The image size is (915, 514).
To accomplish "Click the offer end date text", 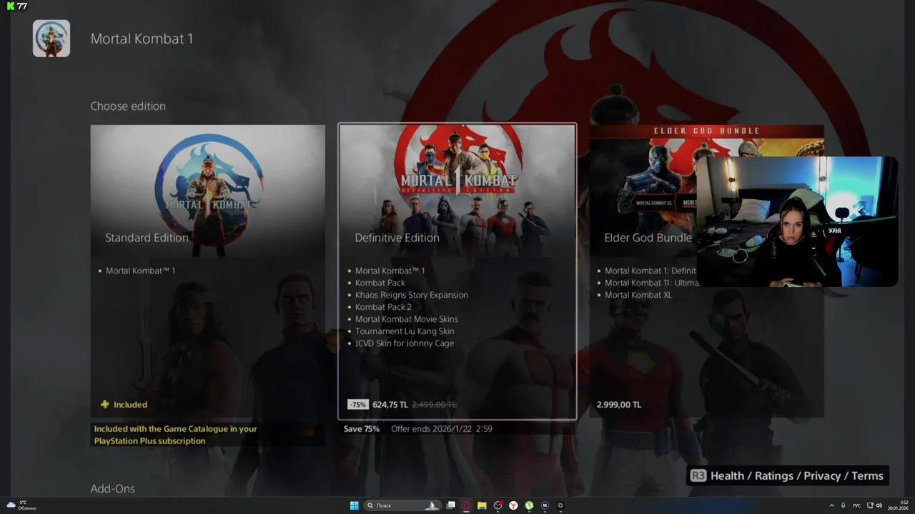I will [442, 429].
